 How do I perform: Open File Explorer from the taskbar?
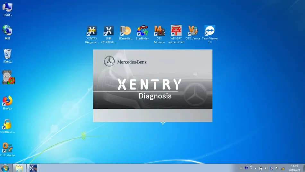pos(19,168)
